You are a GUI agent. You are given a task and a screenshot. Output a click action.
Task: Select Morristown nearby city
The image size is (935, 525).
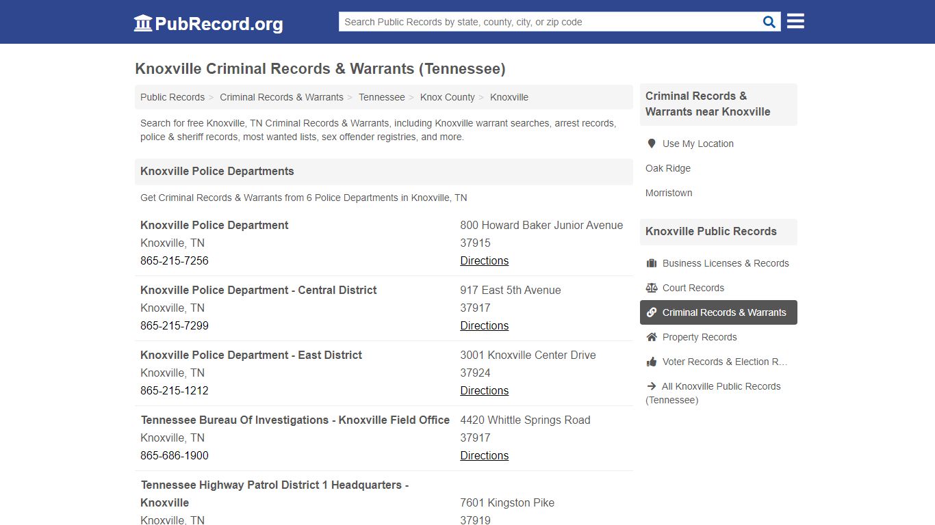[x=669, y=193]
